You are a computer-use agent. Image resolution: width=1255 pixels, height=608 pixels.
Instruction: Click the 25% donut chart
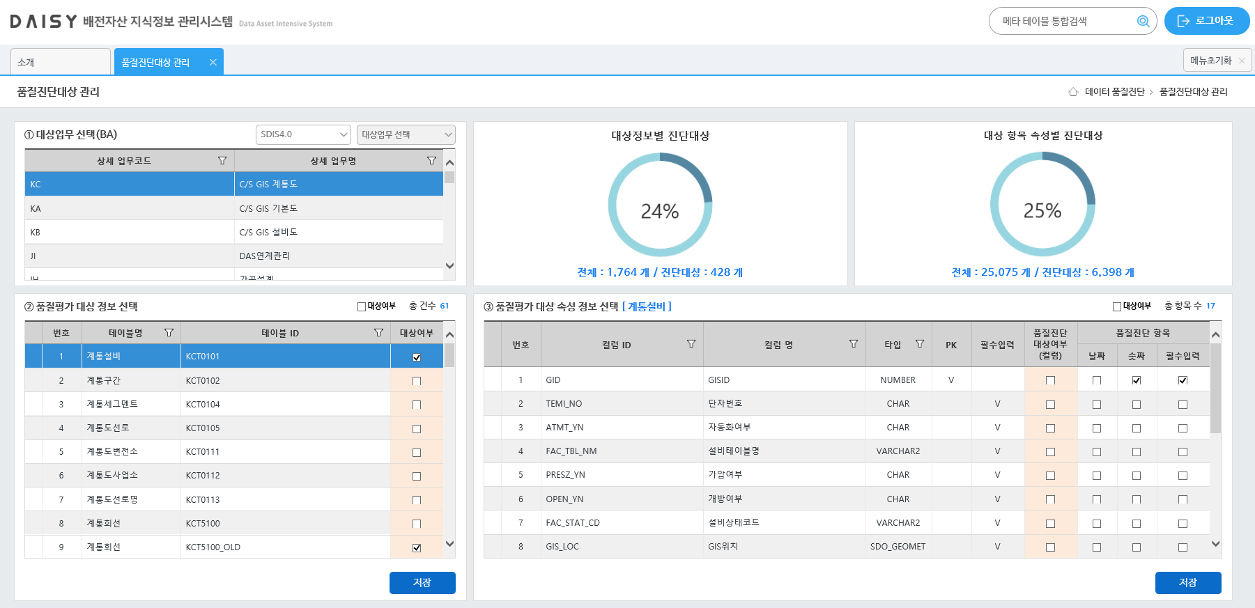coord(1042,205)
